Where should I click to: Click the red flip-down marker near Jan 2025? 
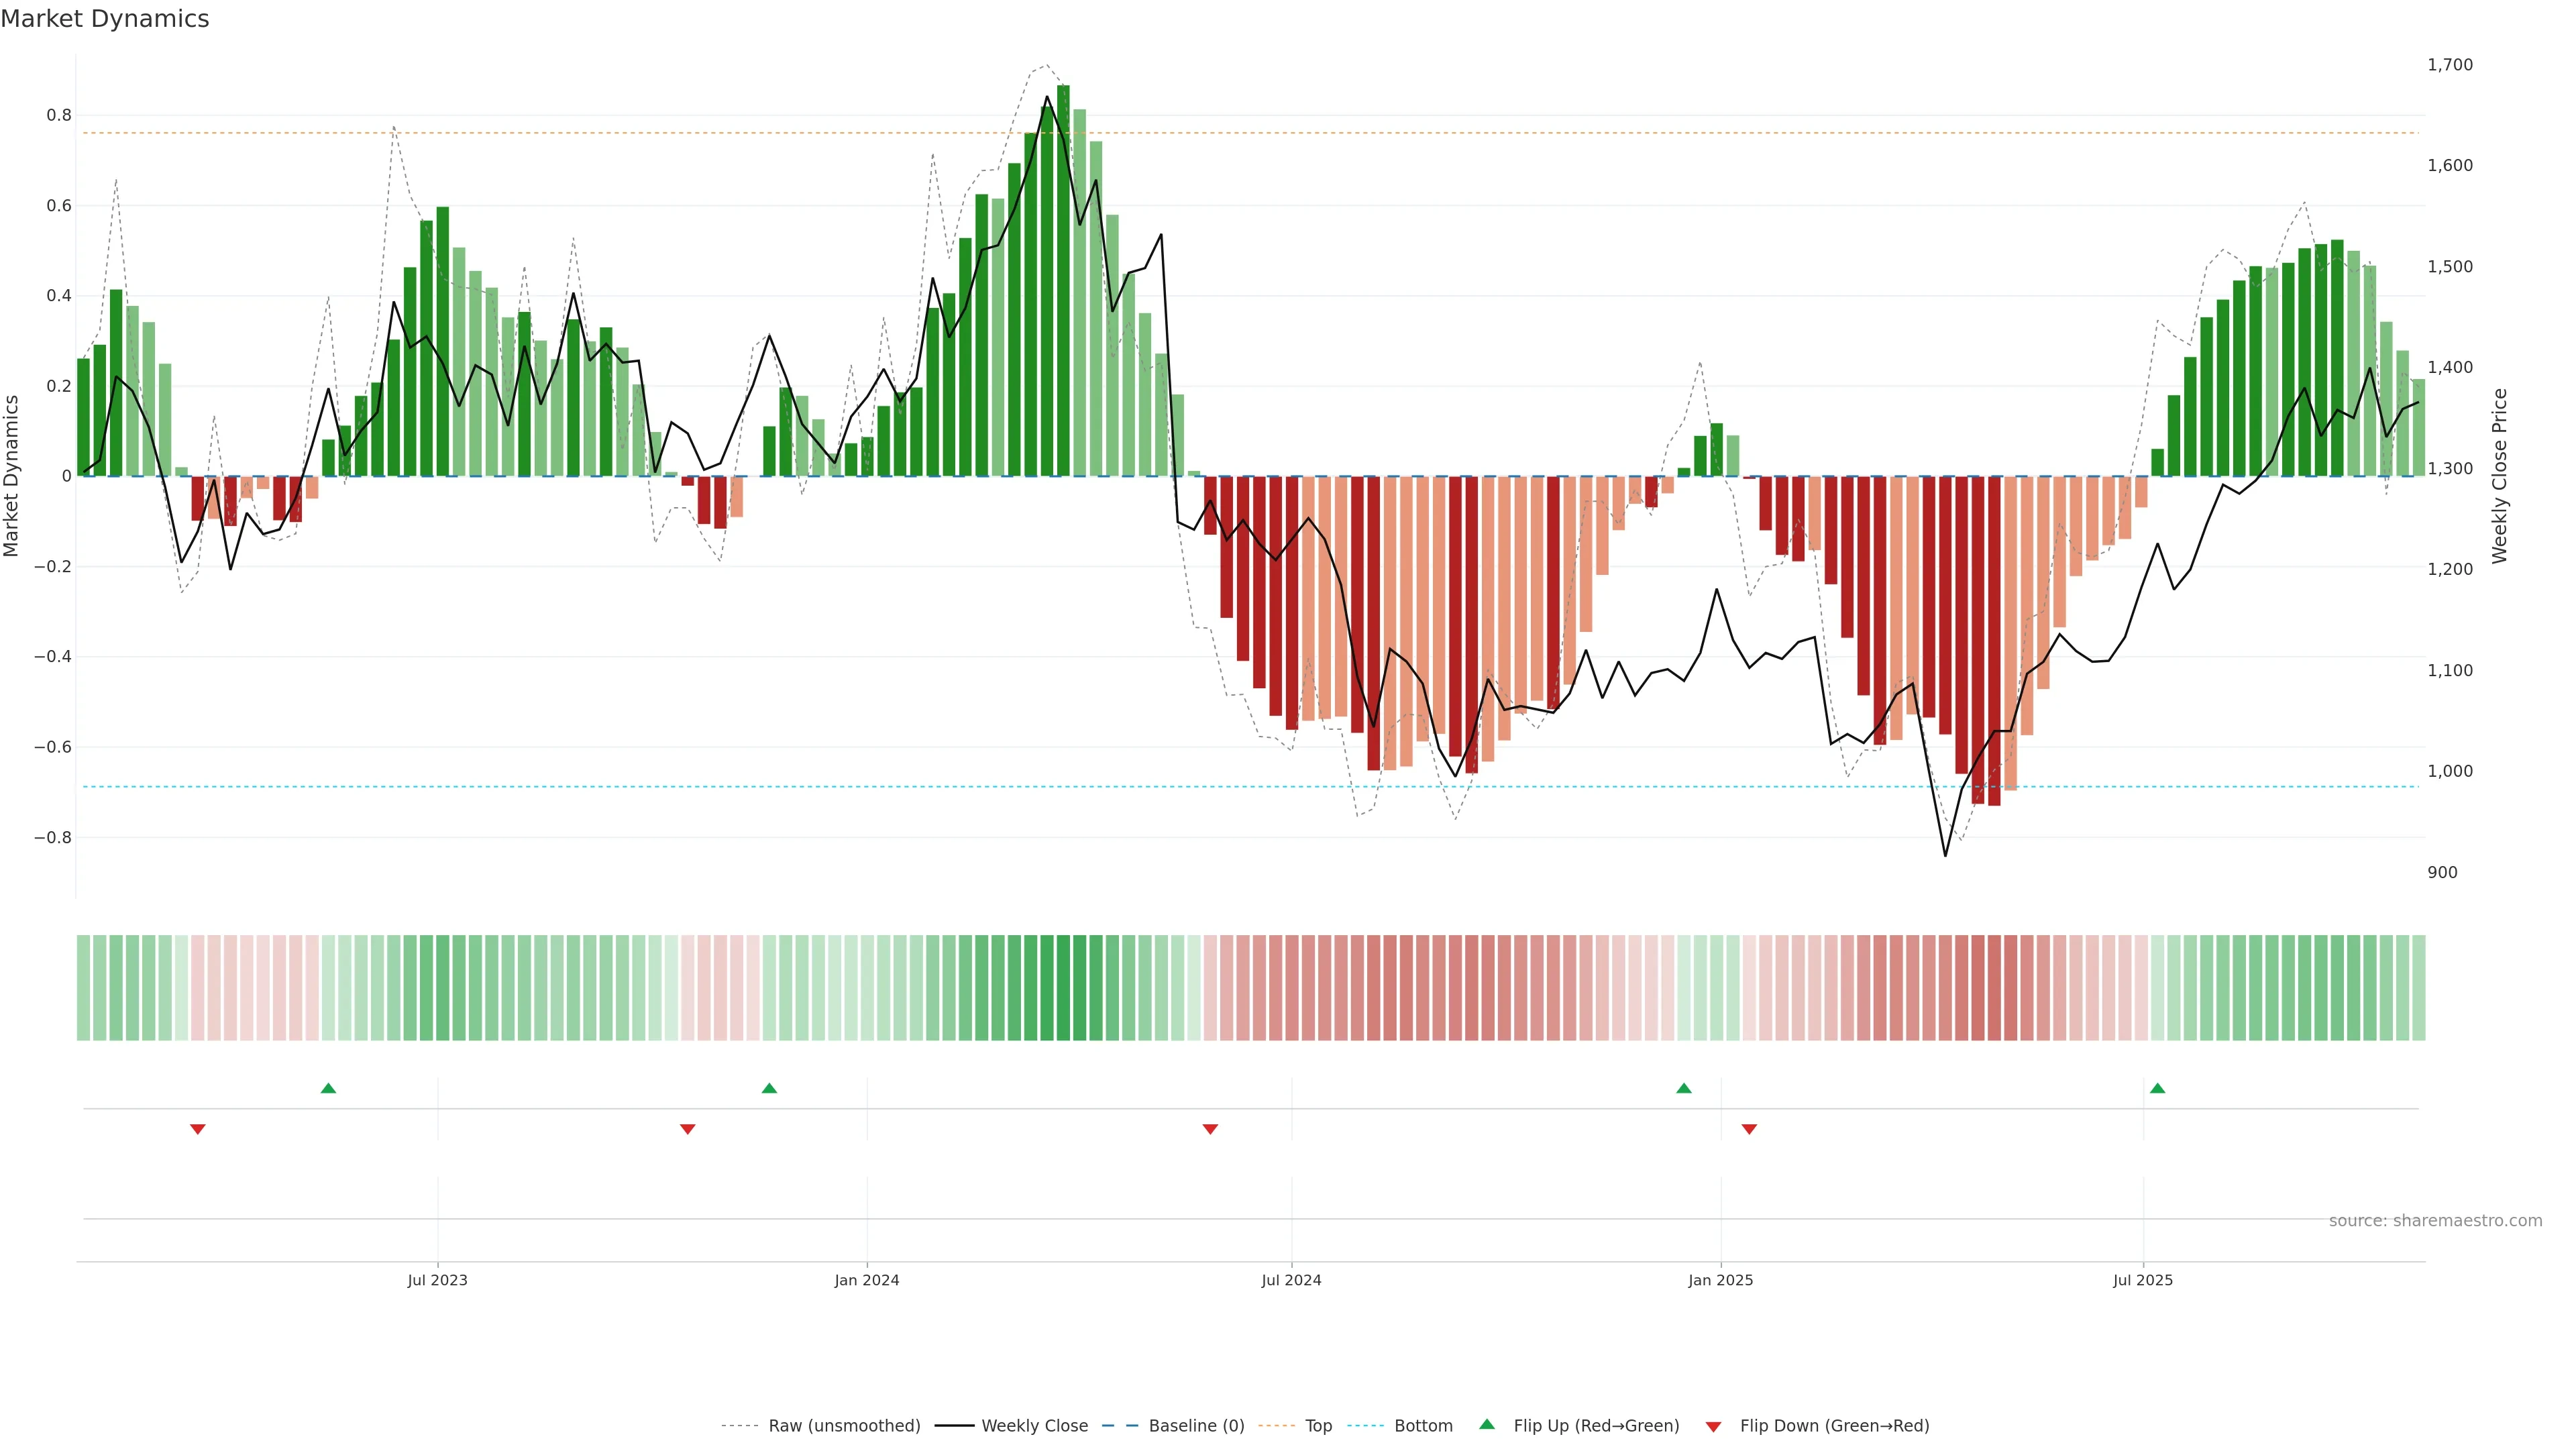1749,1129
